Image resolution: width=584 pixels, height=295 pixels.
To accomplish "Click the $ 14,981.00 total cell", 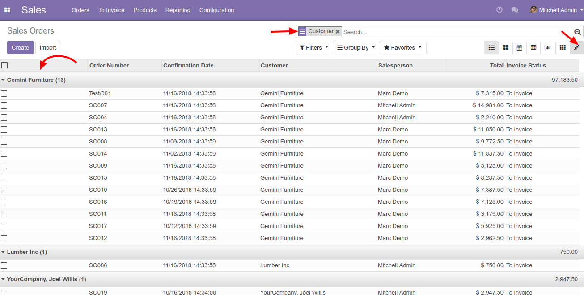I will (488, 105).
